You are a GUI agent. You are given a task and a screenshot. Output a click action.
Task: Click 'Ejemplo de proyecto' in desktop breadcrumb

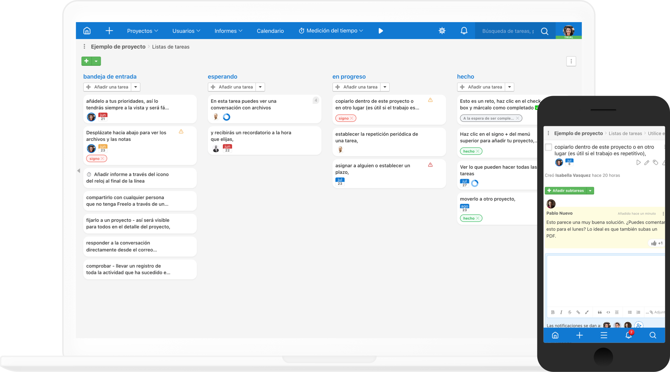click(x=118, y=47)
